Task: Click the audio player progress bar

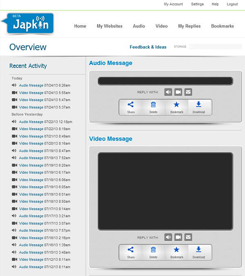Action: pos(165,81)
